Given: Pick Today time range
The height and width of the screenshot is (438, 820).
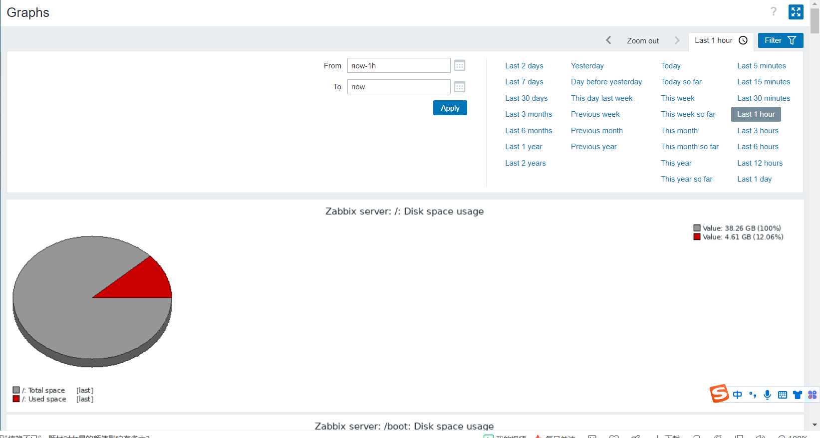Looking at the screenshot, I should coord(671,66).
